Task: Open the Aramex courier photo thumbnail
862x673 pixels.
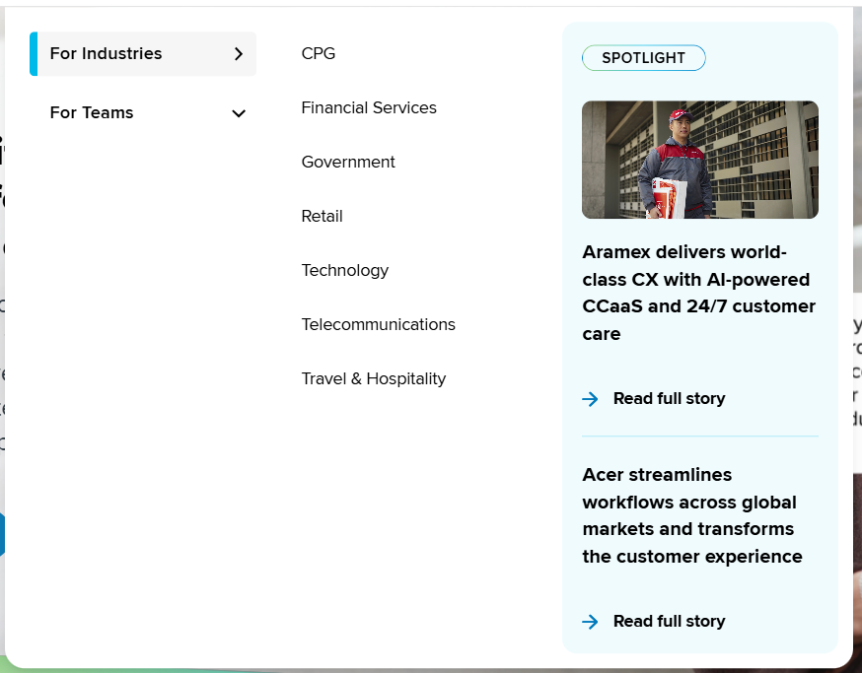Action: [x=700, y=160]
